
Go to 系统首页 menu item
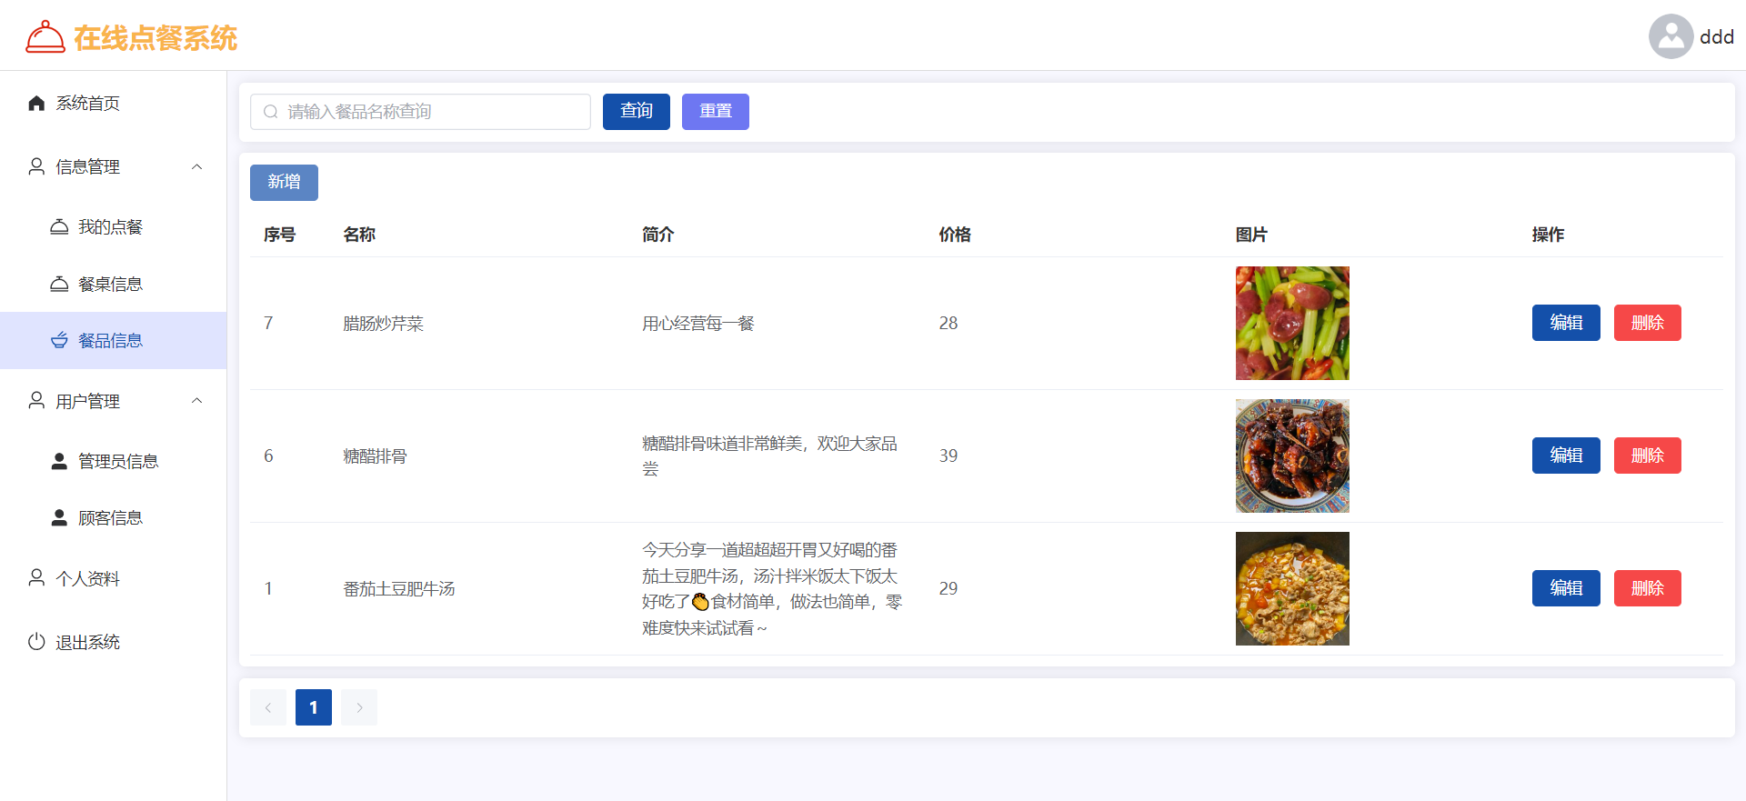click(113, 103)
